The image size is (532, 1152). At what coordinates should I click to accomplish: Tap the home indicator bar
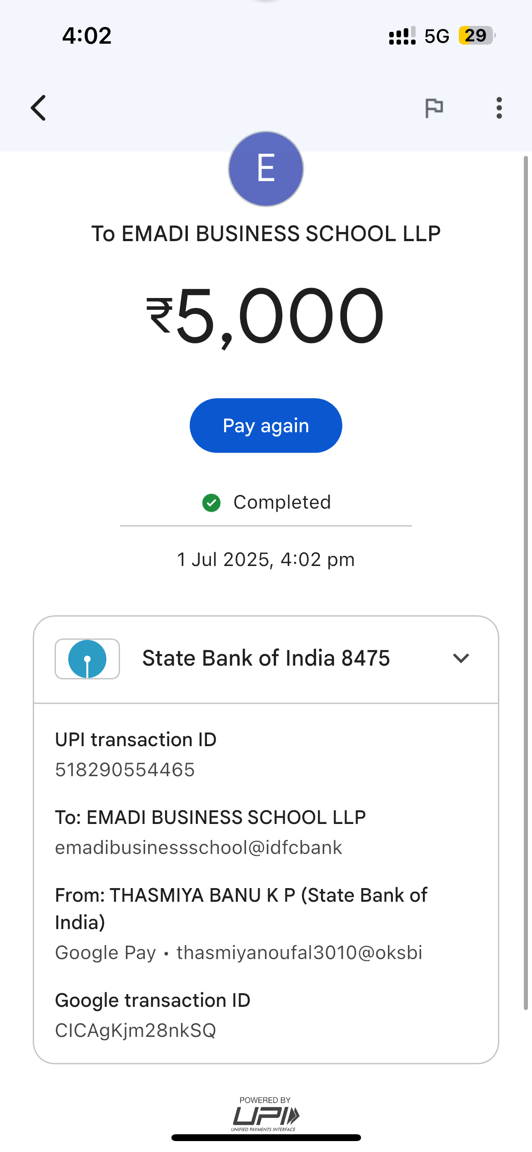pos(266,1137)
